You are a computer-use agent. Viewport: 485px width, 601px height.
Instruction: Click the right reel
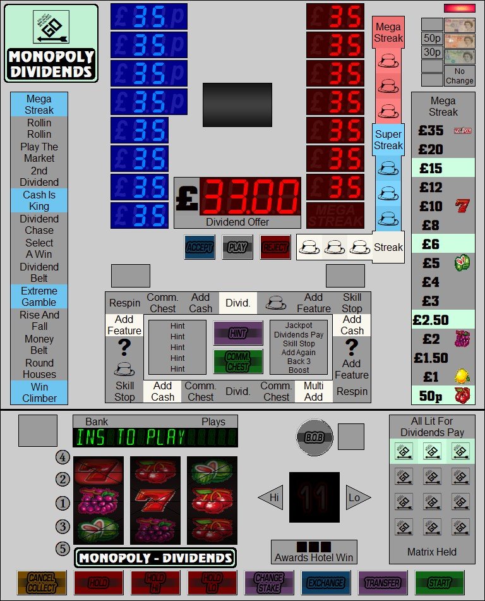212,500
